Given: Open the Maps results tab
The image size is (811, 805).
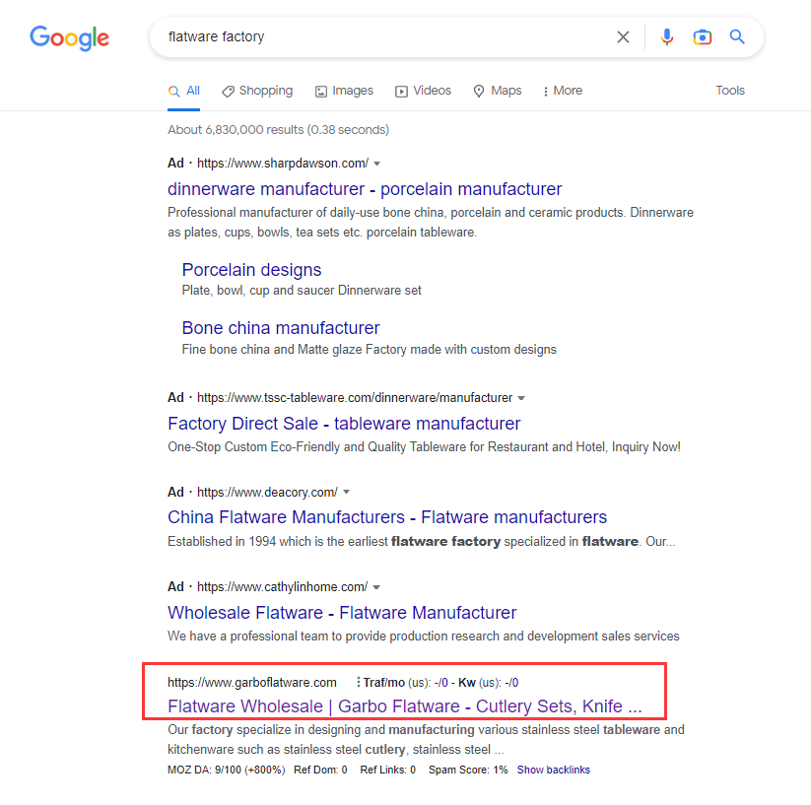Looking at the screenshot, I should 498,91.
